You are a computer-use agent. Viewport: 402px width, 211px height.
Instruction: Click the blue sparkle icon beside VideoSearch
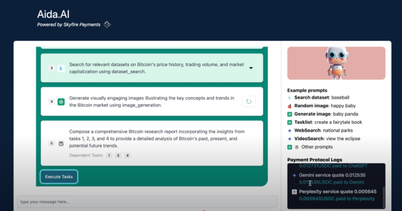pos(290,139)
